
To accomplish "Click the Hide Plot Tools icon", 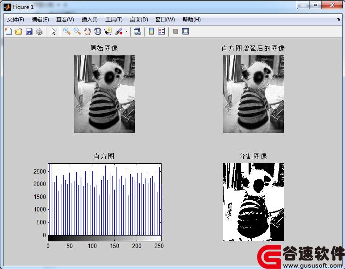I will [x=175, y=32].
